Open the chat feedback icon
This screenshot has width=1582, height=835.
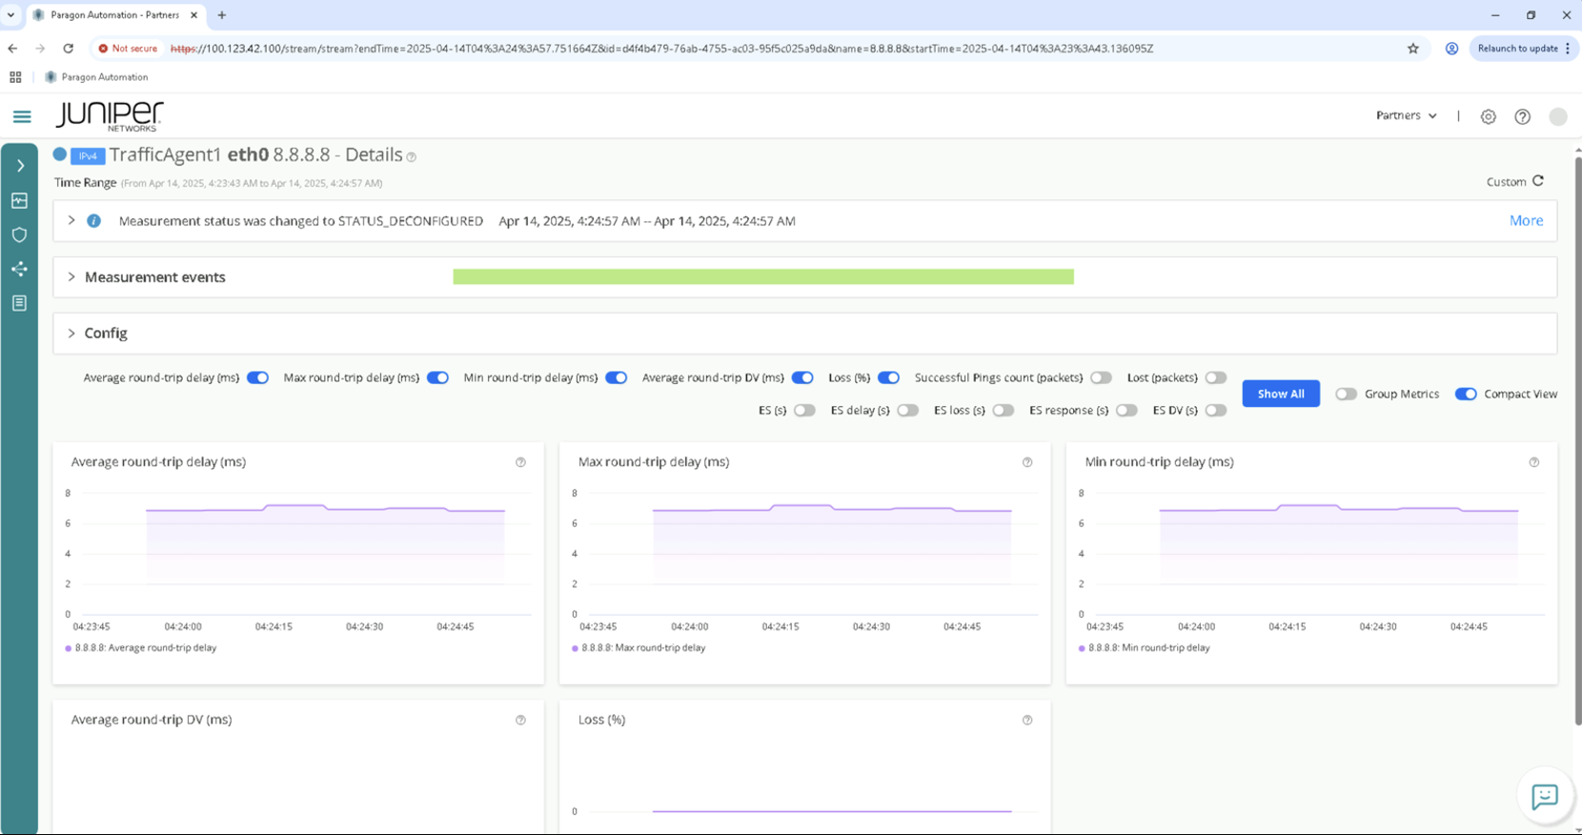click(1544, 796)
